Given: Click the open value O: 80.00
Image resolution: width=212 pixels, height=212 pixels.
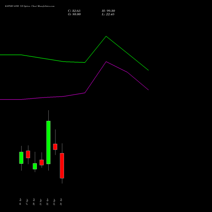Looking at the screenshot, I should click(74, 14).
